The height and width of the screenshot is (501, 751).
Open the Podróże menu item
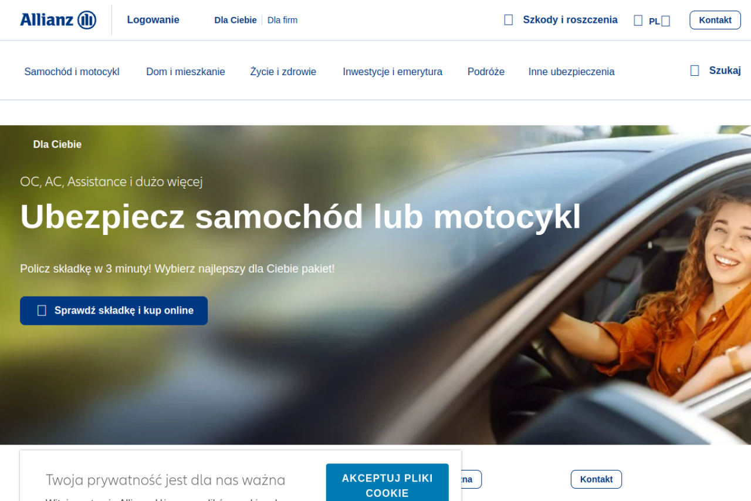pos(486,72)
